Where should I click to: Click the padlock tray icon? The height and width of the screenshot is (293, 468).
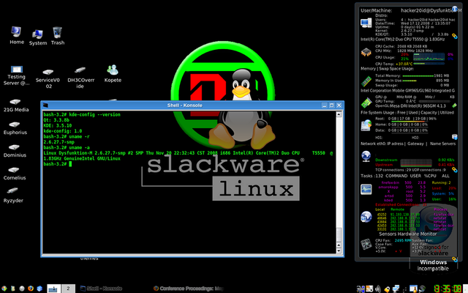click(387, 289)
